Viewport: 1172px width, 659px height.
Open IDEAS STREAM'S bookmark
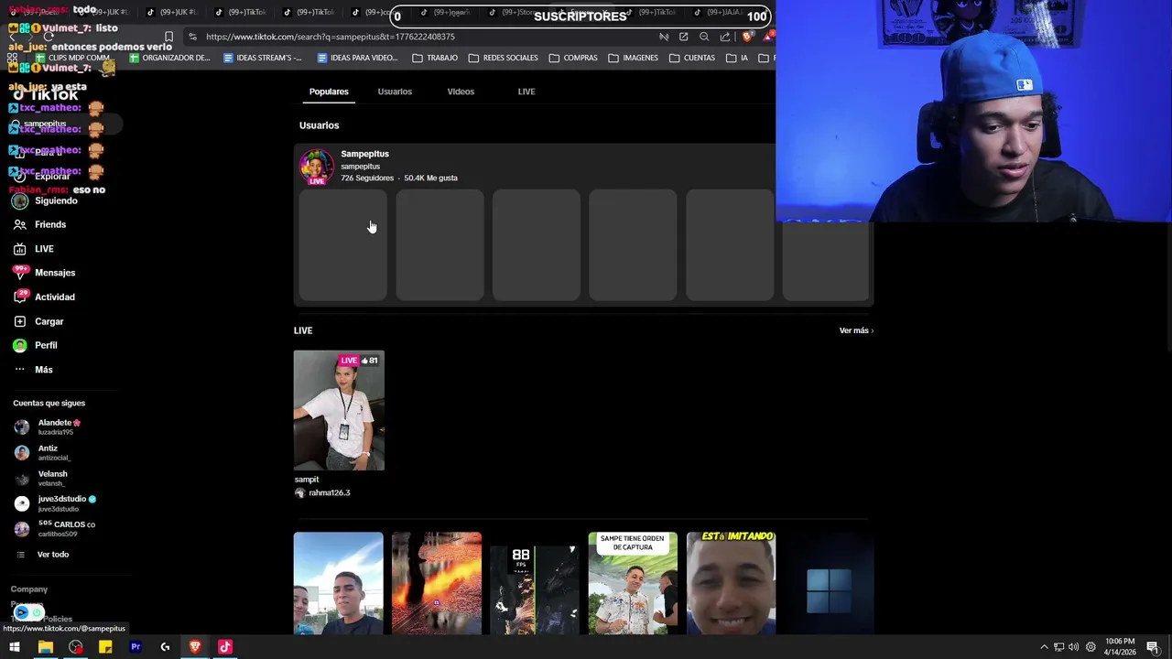[x=262, y=58]
